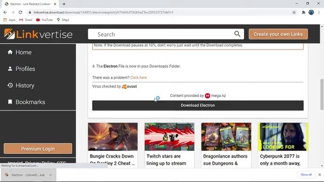Screen dimensions: 324x182
Task: Click the Avast logo
Action: point(130,86)
